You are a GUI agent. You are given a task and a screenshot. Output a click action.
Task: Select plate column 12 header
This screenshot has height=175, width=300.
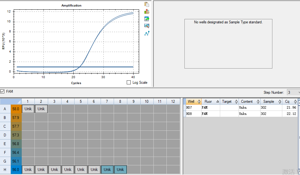pos(173,101)
